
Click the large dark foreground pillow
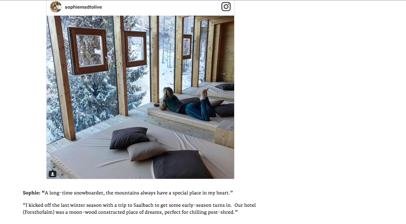tap(182, 165)
